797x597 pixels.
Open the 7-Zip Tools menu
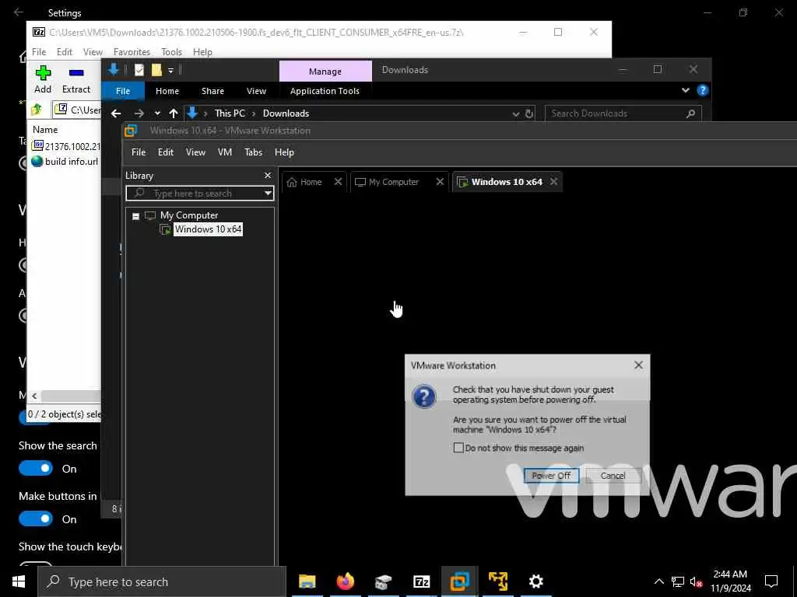171,52
